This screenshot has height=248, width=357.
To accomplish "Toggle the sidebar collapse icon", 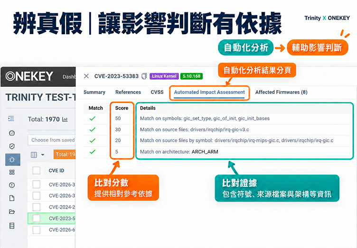I will pyautogui.click(x=11, y=119).
